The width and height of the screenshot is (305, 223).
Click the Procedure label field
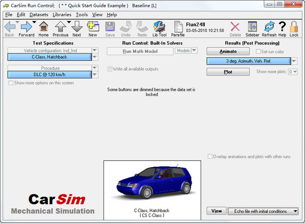coord(50,68)
